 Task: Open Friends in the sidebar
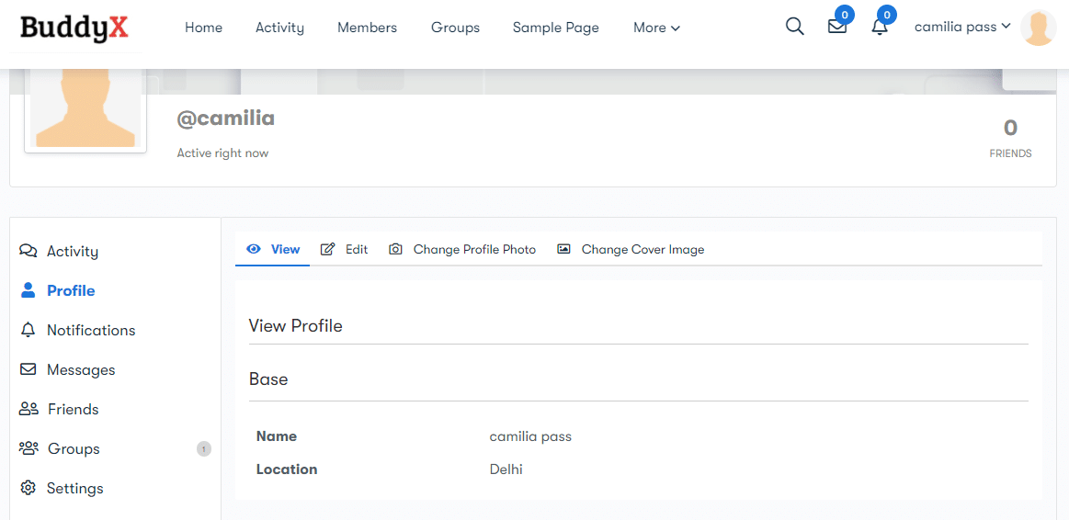tap(73, 409)
